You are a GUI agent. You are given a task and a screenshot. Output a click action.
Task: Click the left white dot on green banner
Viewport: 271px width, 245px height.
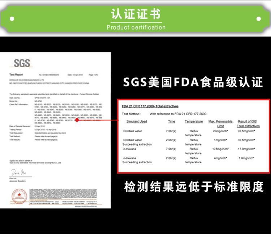click(x=12, y=19)
